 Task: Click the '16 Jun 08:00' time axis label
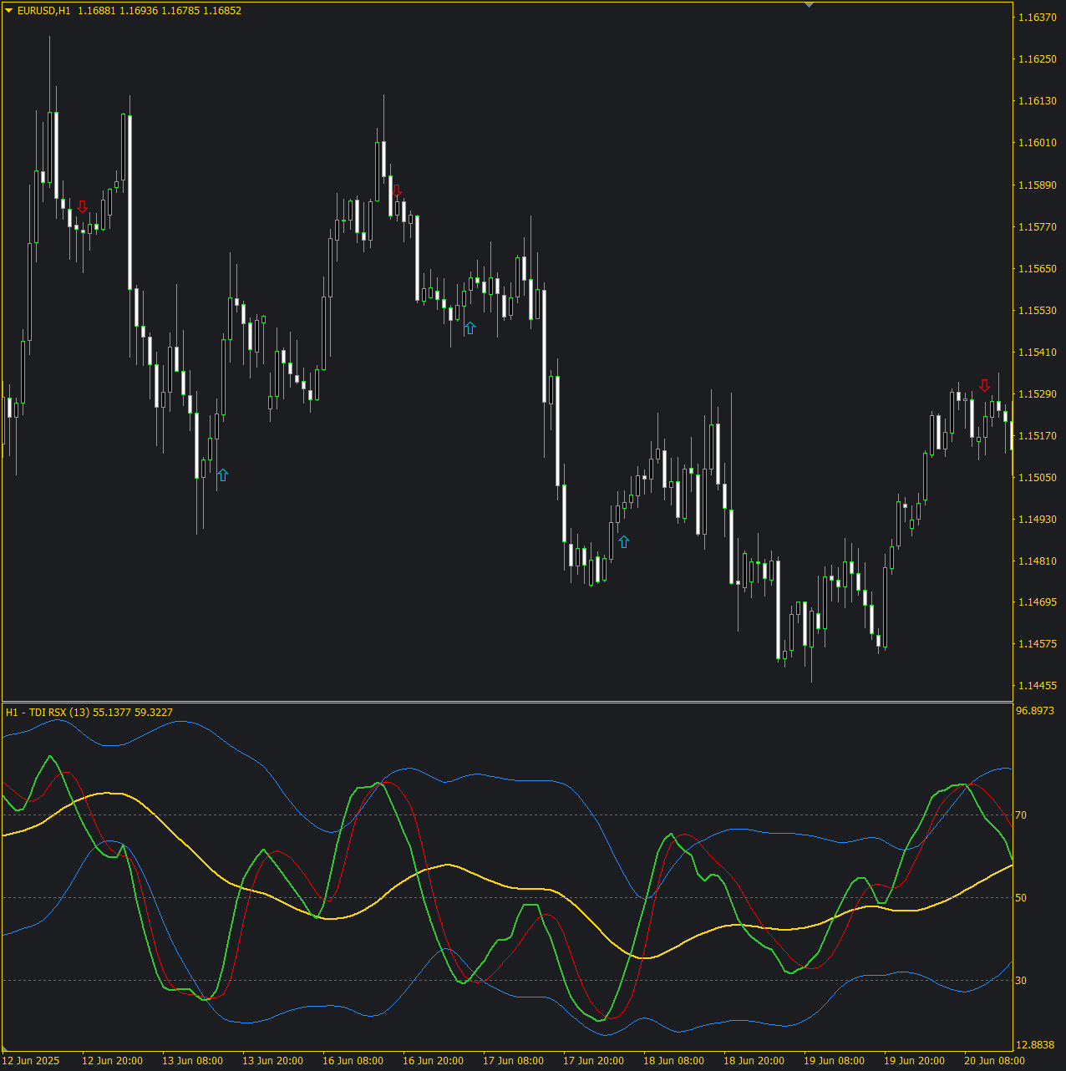353,1061
